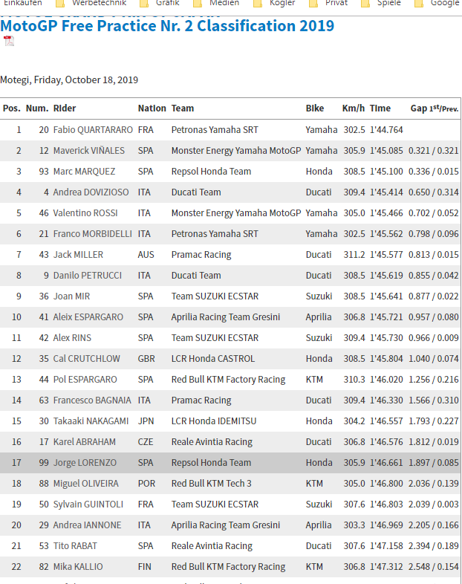
Task: Open the Privat bookmark folder
Action: (328, 3)
